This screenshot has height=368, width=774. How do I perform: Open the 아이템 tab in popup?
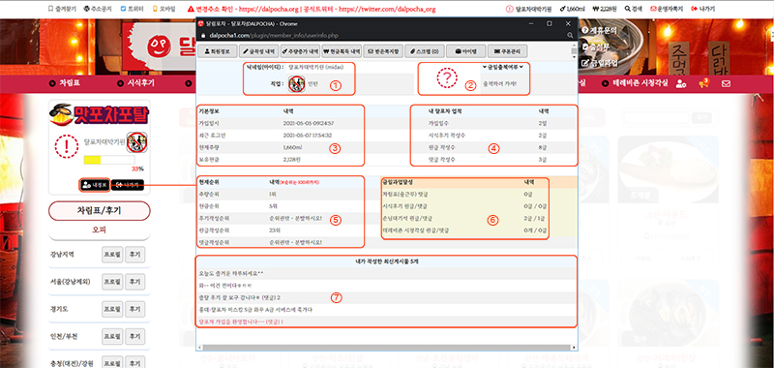[465, 51]
